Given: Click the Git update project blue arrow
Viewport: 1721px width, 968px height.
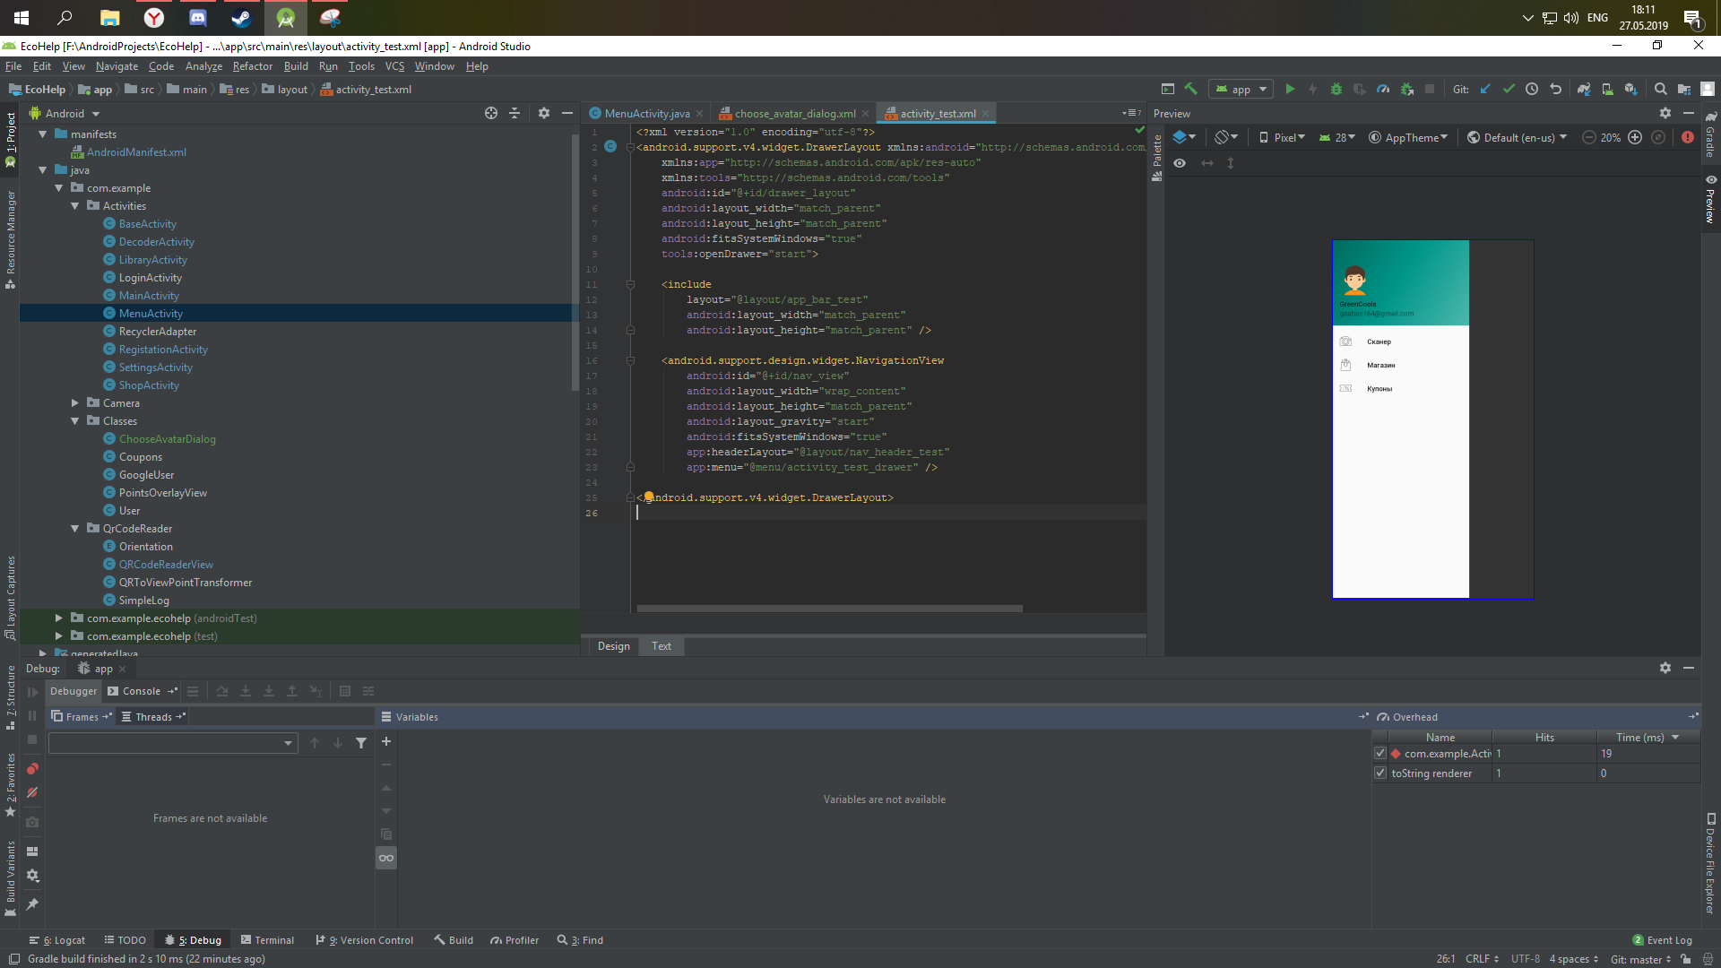Looking at the screenshot, I should [x=1485, y=89].
